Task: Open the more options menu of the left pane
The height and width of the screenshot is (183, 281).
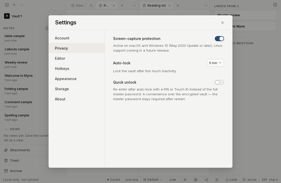Action: 134,5
